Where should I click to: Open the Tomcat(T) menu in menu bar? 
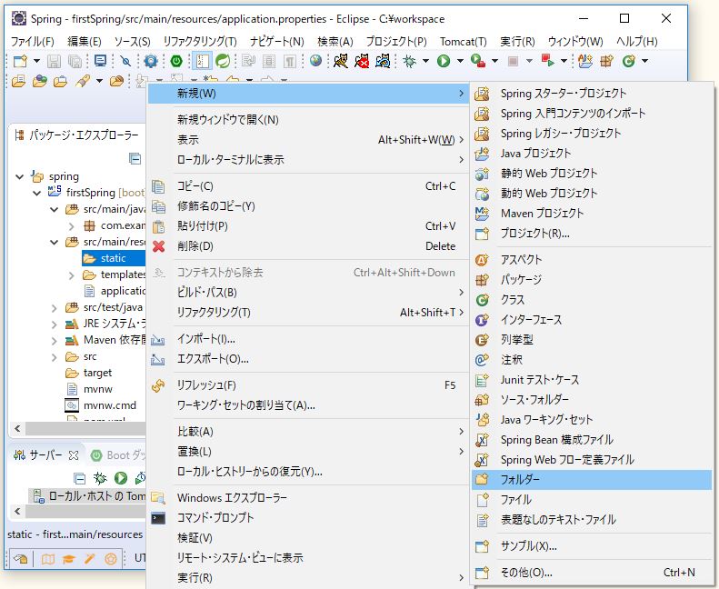[x=464, y=42]
